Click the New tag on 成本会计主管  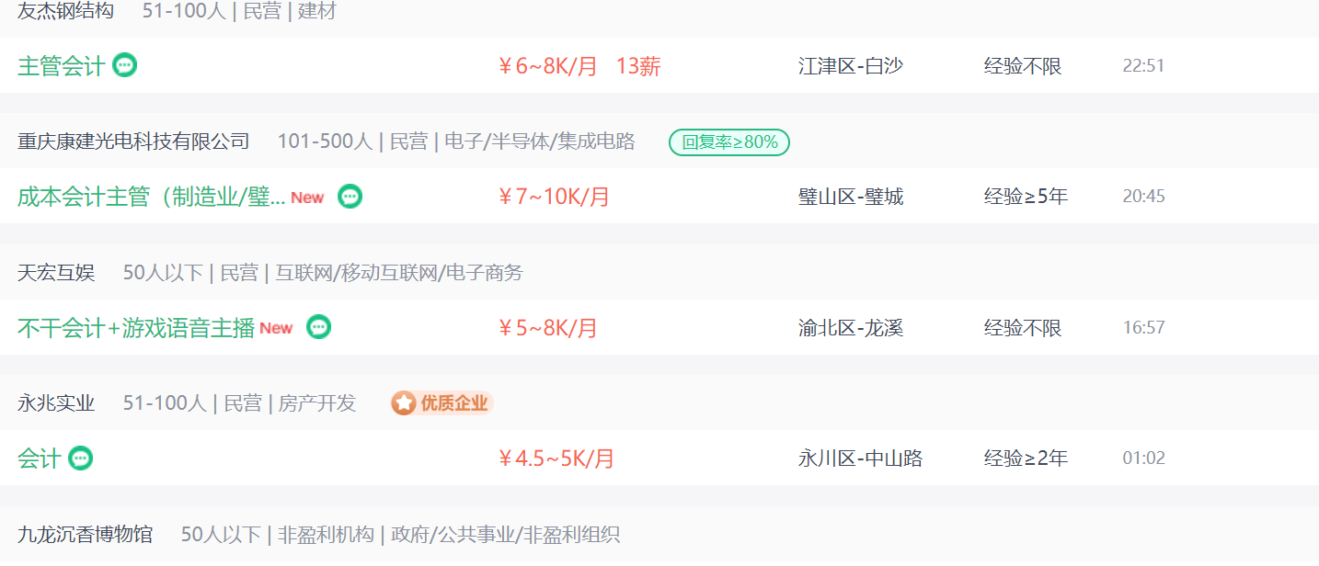[307, 198]
